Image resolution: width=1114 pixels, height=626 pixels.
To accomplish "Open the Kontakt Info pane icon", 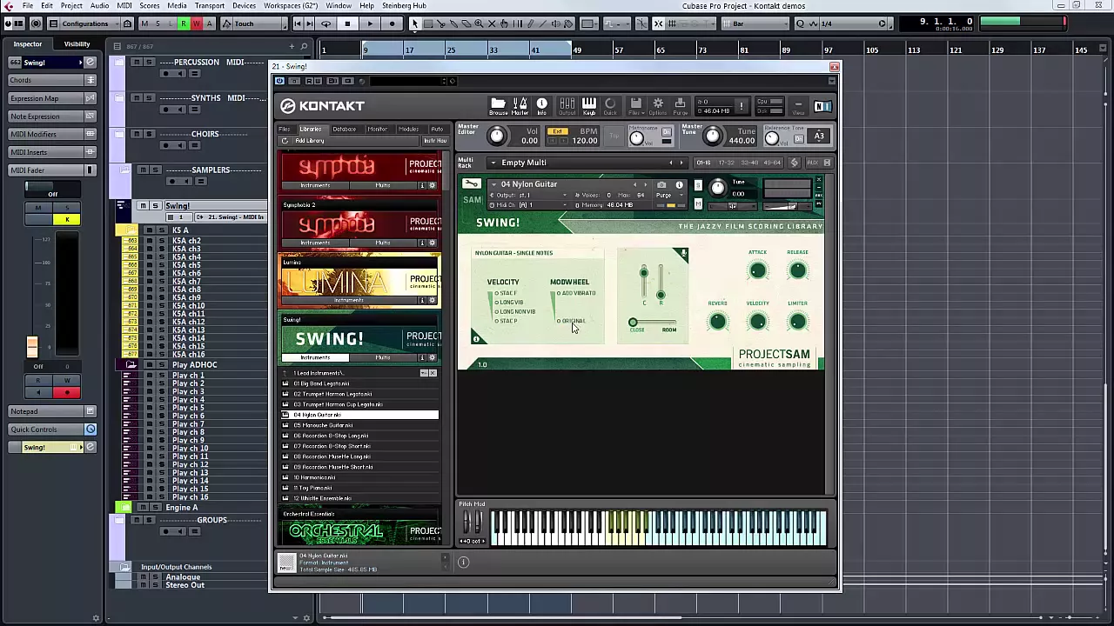I will [x=541, y=106].
